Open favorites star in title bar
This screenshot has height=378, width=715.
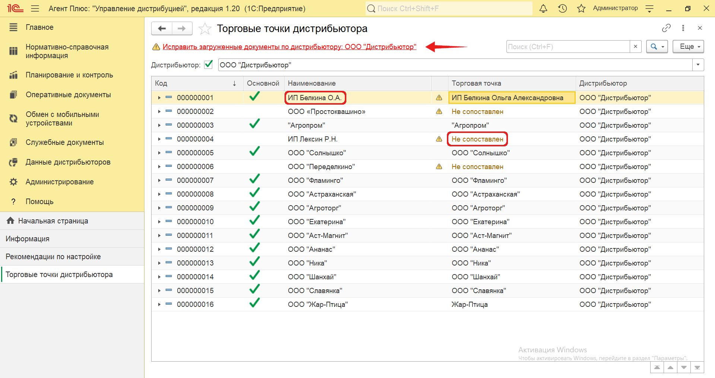click(581, 8)
